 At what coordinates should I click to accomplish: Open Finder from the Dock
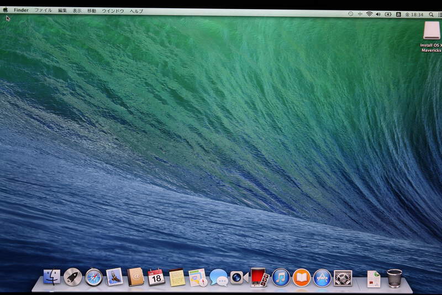(52, 277)
